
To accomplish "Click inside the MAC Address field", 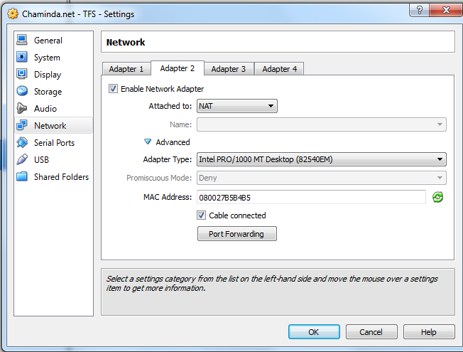I will click(x=311, y=197).
